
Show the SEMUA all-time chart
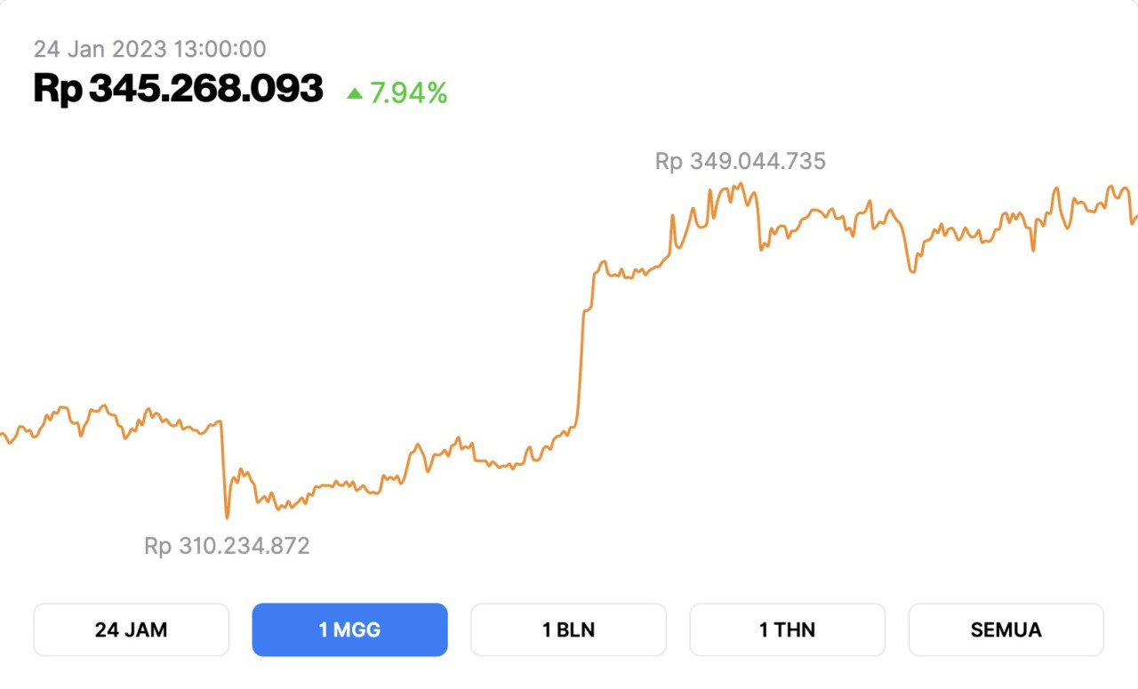point(1006,629)
